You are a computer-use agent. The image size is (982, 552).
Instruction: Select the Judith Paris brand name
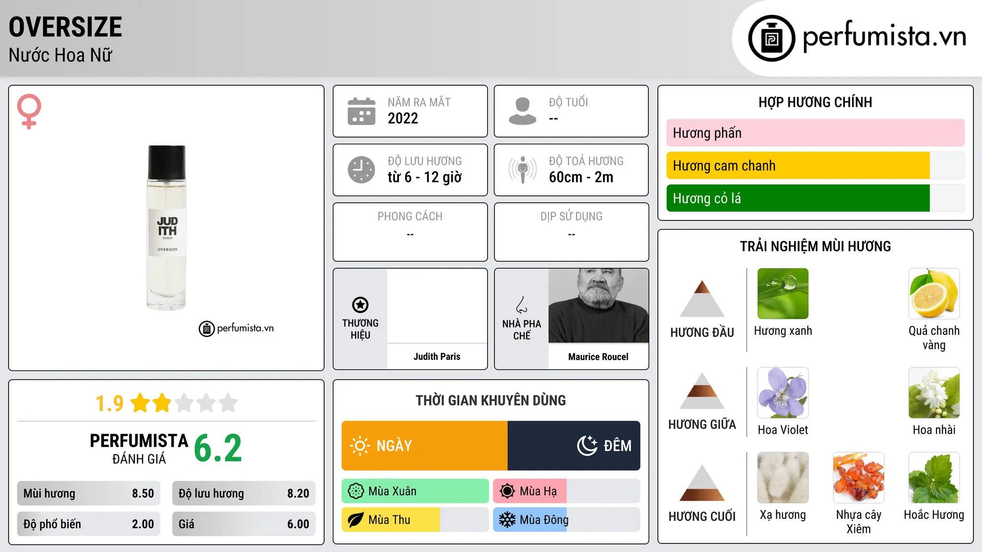(x=437, y=356)
